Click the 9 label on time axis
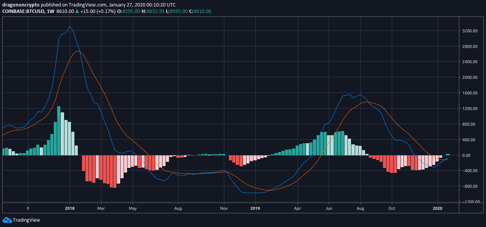 [28, 208]
